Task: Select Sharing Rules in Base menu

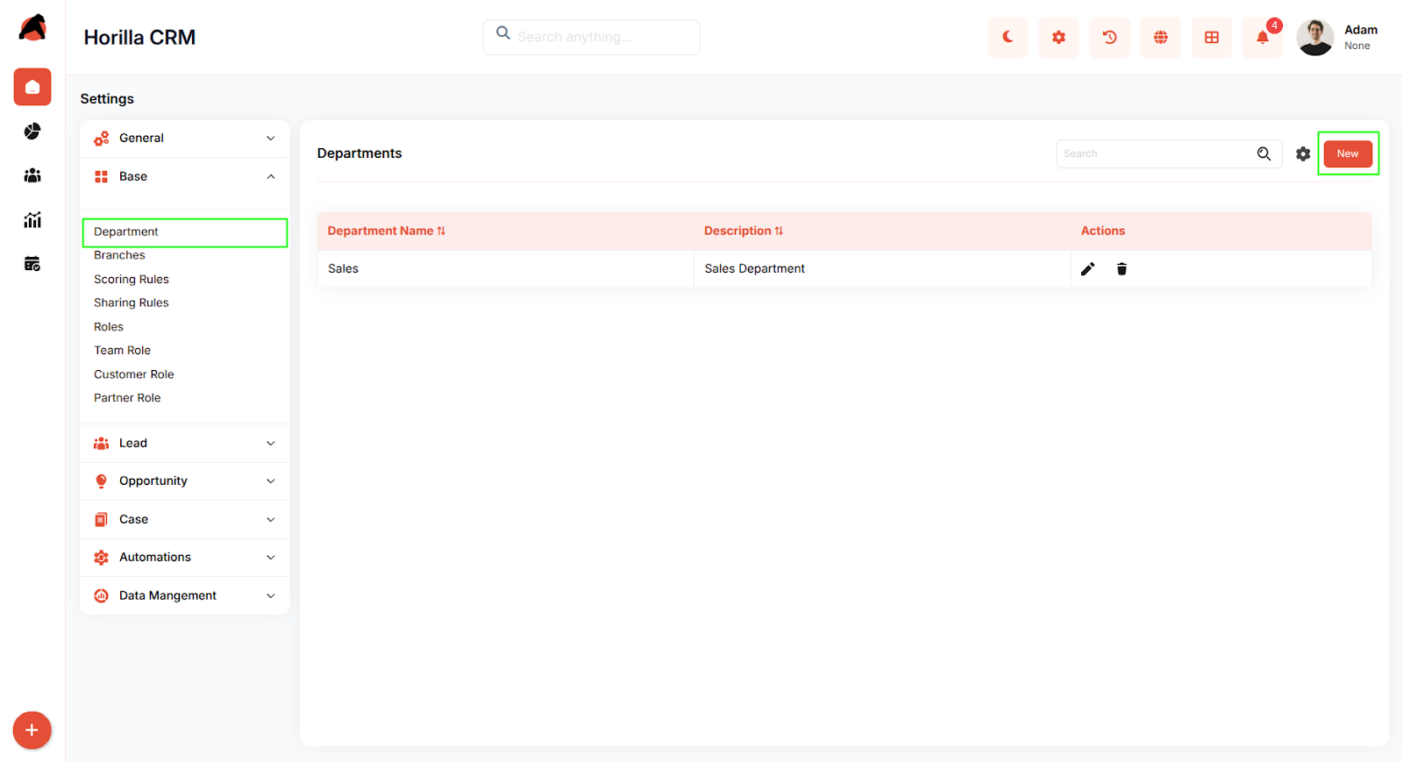Action: click(x=132, y=303)
